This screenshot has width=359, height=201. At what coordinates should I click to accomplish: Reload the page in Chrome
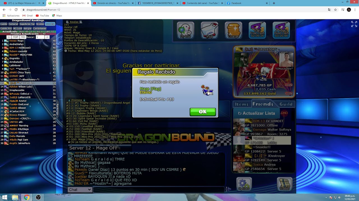(16, 10)
